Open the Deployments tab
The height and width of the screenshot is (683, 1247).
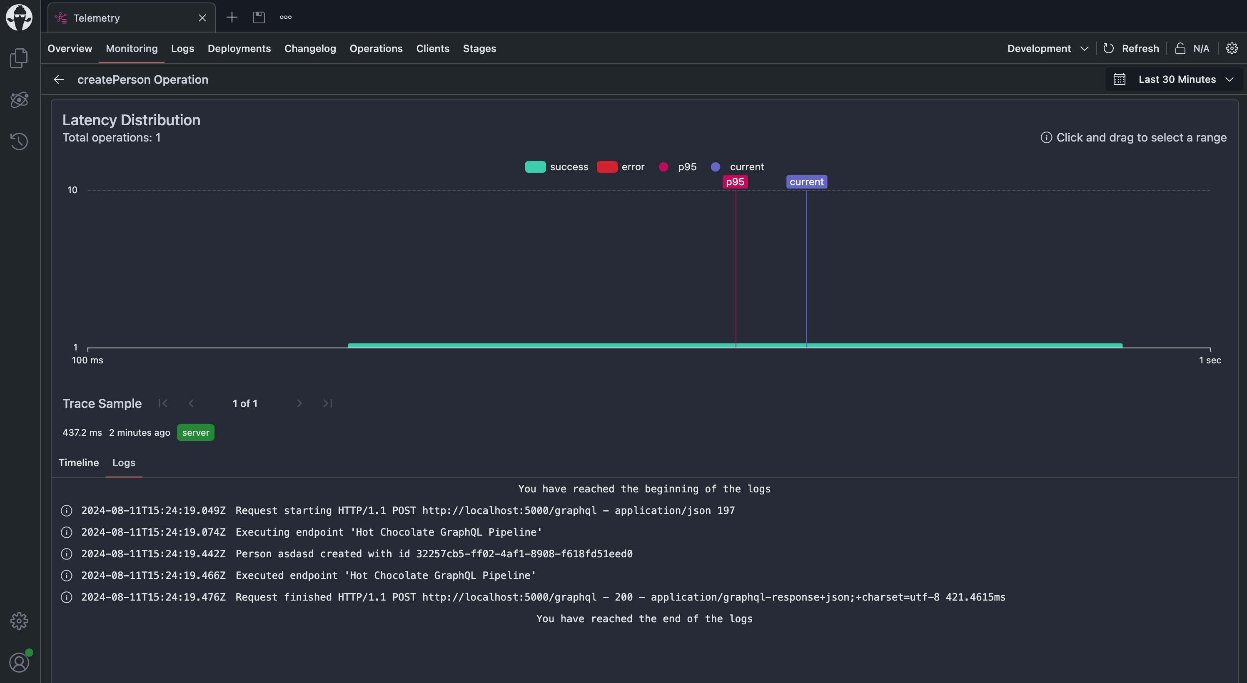tap(239, 48)
